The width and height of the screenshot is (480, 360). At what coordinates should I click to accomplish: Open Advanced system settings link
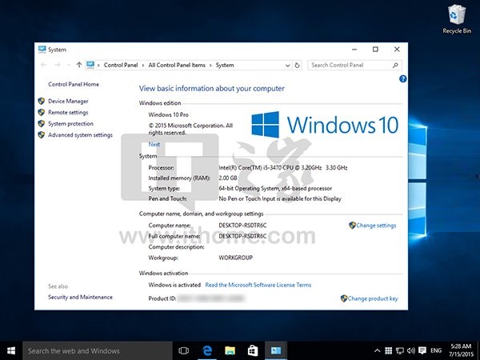point(80,135)
